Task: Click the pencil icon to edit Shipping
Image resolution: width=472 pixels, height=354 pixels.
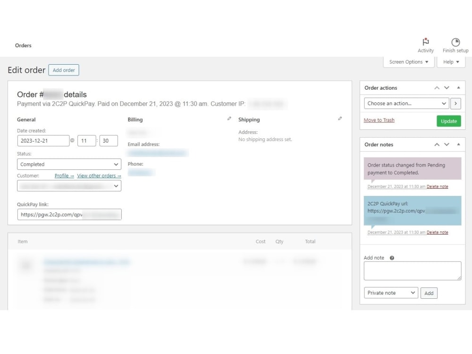Action: [340, 119]
